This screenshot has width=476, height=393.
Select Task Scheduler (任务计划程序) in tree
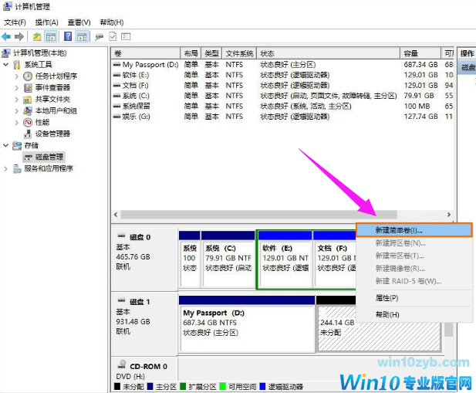pos(56,76)
